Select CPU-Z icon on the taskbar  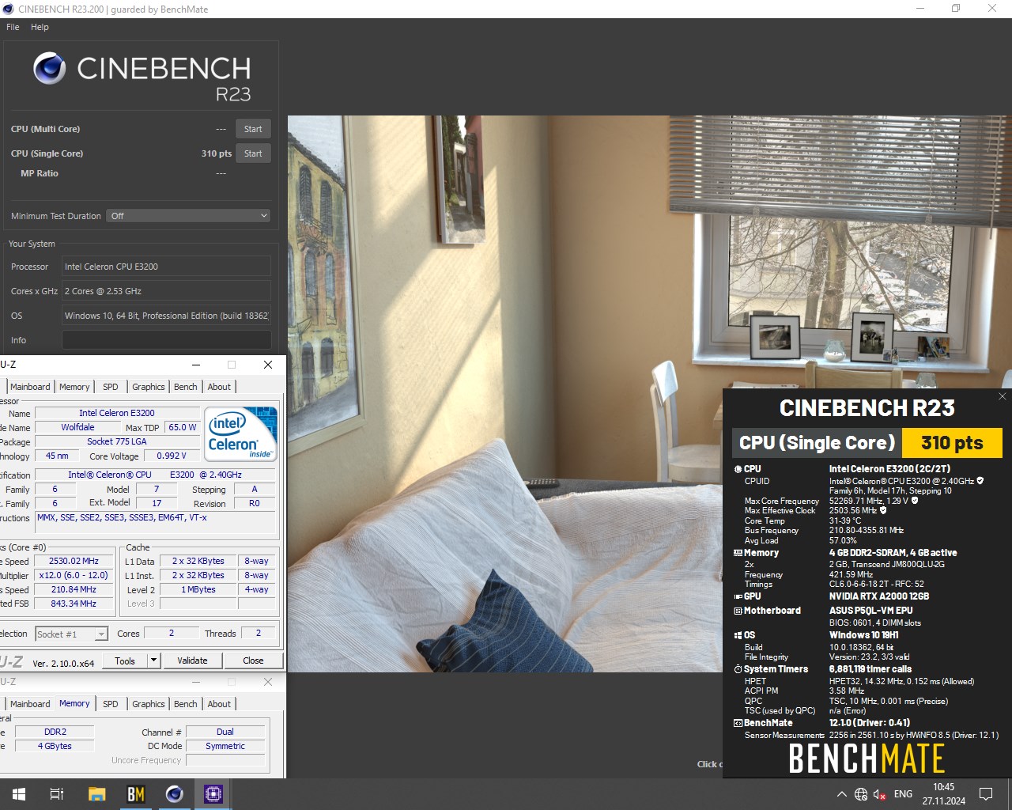click(213, 794)
